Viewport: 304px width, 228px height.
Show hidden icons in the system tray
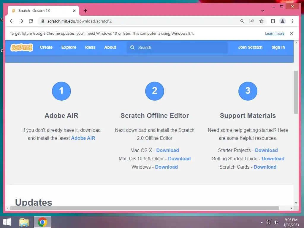pos(262,222)
